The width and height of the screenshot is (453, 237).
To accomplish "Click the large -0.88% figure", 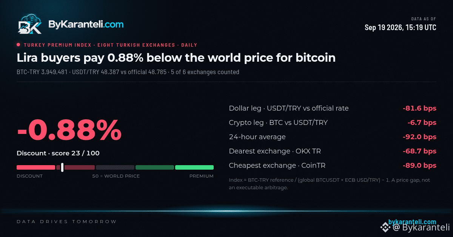I will point(69,130).
